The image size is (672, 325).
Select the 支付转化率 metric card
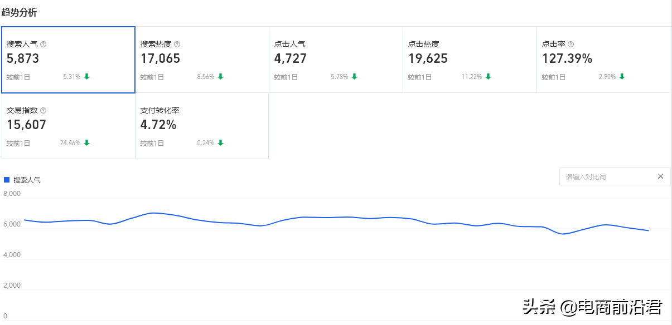click(202, 125)
